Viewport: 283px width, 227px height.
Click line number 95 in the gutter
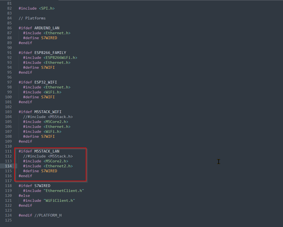point(9,72)
